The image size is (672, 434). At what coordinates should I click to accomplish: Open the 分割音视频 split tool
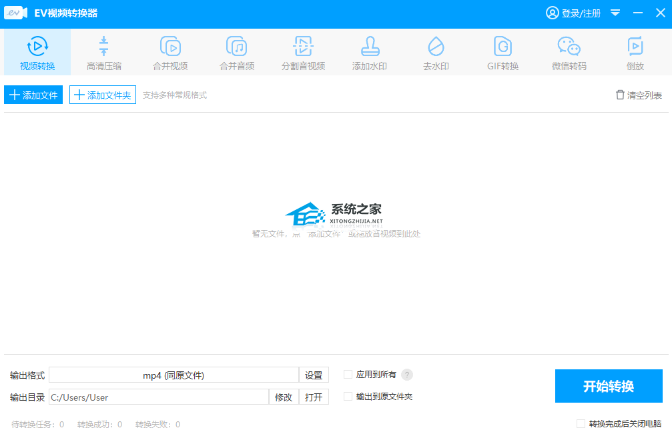tap(303, 52)
